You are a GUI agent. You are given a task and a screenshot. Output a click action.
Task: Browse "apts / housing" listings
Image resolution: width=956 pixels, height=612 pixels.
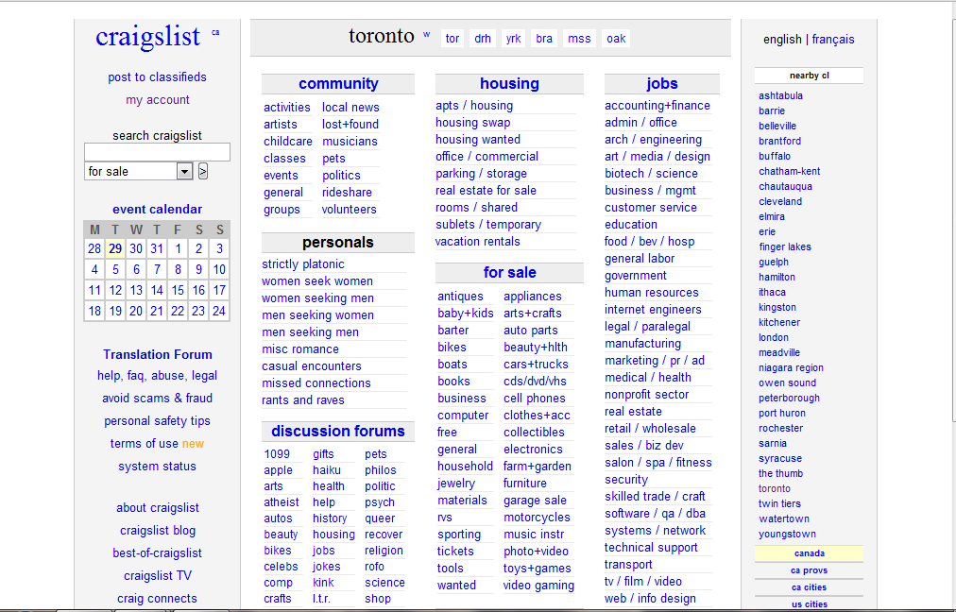(x=474, y=106)
